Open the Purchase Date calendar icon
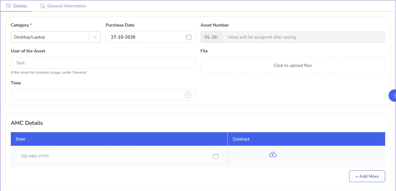Screen dimensions: 396x191 pyautogui.click(x=188, y=37)
